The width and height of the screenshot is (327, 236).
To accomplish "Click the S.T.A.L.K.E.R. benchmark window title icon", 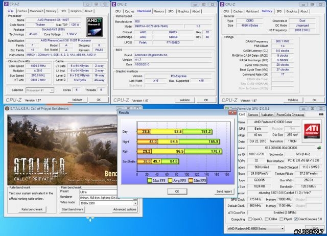I will point(6,108).
